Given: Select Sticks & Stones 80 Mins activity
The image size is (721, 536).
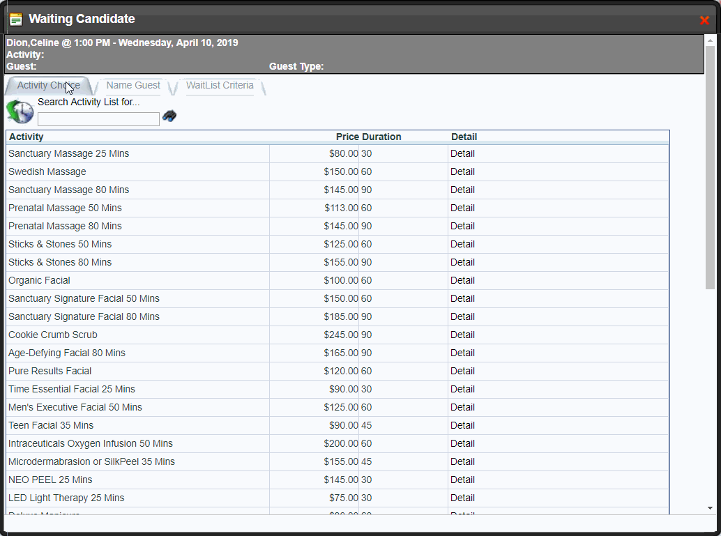Looking at the screenshot, I should coord(60,262).
